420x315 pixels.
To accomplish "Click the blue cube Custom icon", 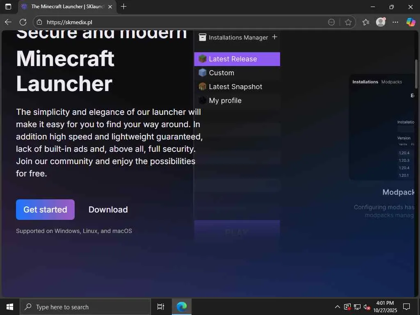I will point(203,73).
